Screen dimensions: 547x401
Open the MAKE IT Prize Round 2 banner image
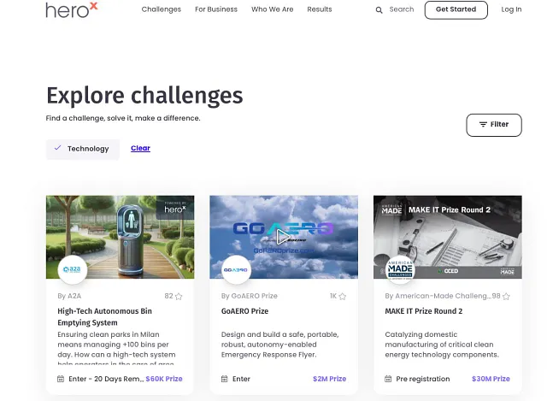point(448,237)
